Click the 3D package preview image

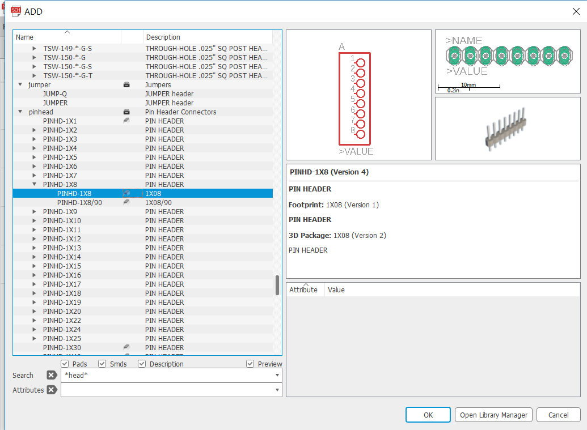pyautogui.click(x=507, y=128)
